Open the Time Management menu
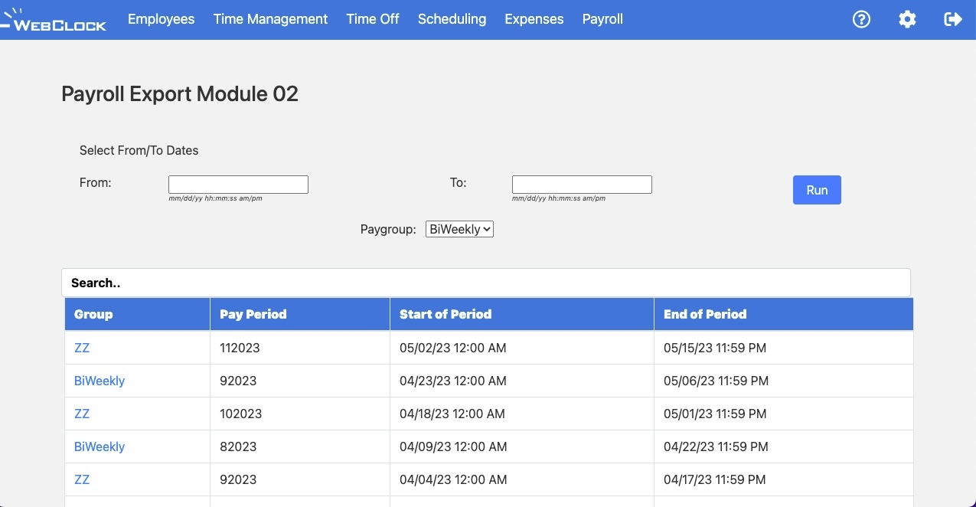976x507 pixels. (270, 19)
